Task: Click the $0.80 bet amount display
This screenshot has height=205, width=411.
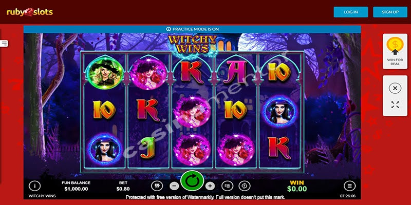Action: tap(123, 189)
